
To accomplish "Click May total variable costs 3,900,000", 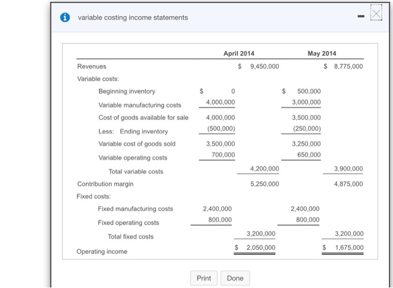I will pyautogui.click(x=349, y=169).
